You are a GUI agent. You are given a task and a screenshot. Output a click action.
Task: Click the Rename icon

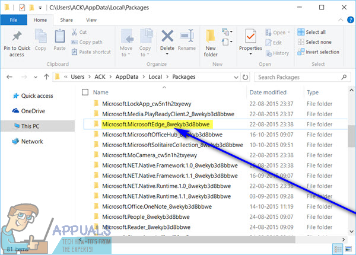coord(187,36)
